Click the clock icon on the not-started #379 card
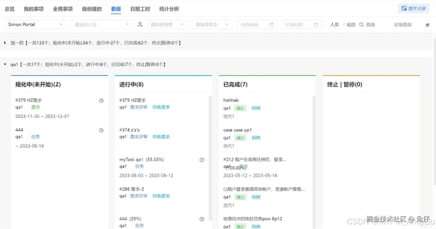 pyautogui.click(x=101, y=101)
